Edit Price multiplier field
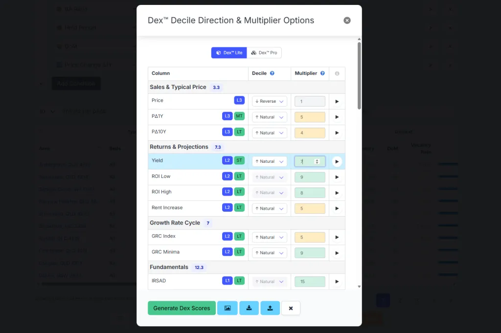 [310, 101]
